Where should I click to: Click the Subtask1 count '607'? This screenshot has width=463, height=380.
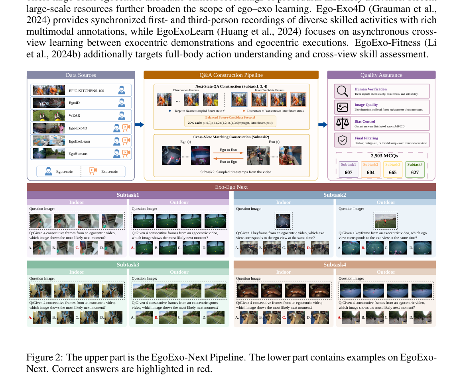coord(349,172)
